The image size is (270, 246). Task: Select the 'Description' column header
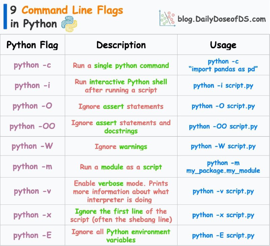coord(121,45)
